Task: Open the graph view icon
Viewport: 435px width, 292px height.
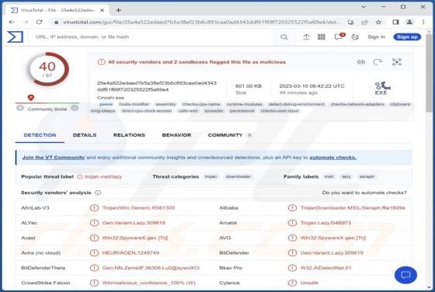Action: [397, 62]
